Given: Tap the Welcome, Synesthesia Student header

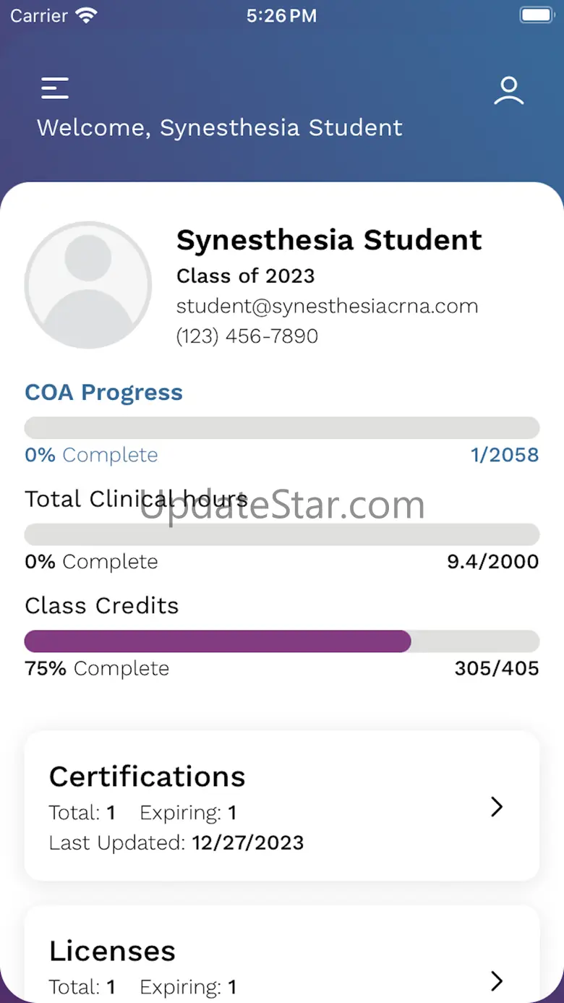Looking at the screenshot, I should (220, 128).
